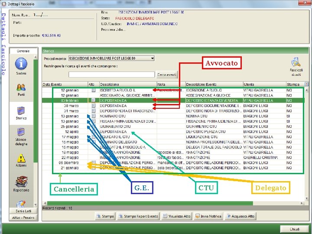Focus the event search text field
312x234 pixels.
pos(111,75)
